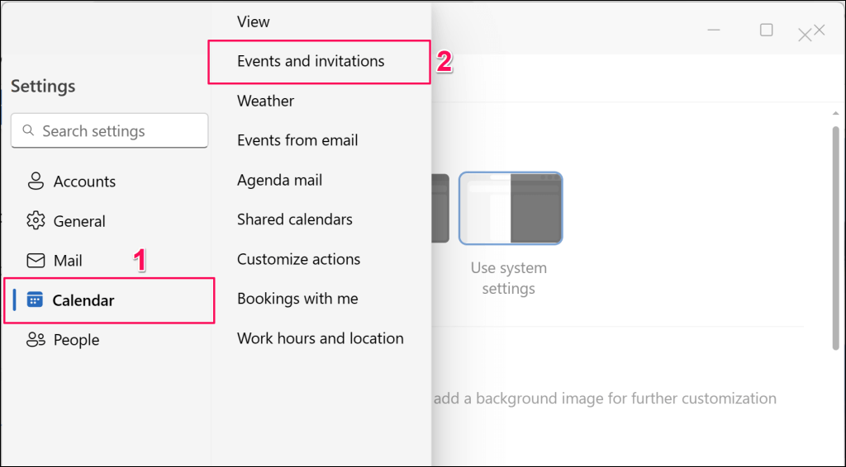Open Work hours and location

point(321,338)
